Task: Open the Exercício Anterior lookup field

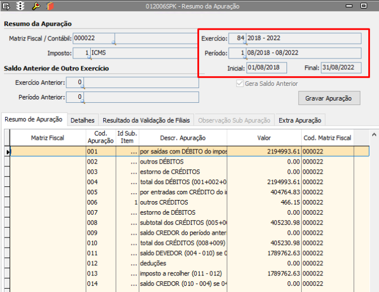Action: point(75,83)
